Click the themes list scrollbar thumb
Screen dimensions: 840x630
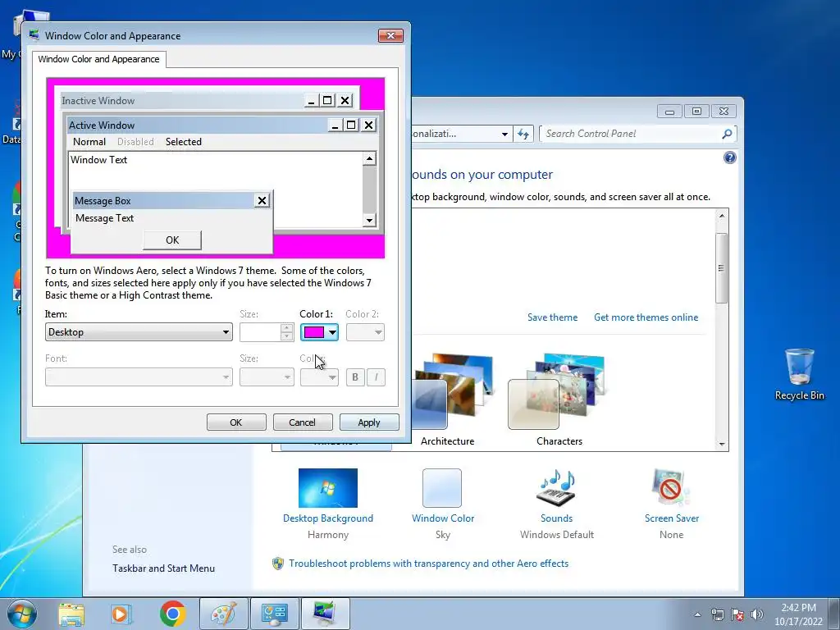[722, 268]
